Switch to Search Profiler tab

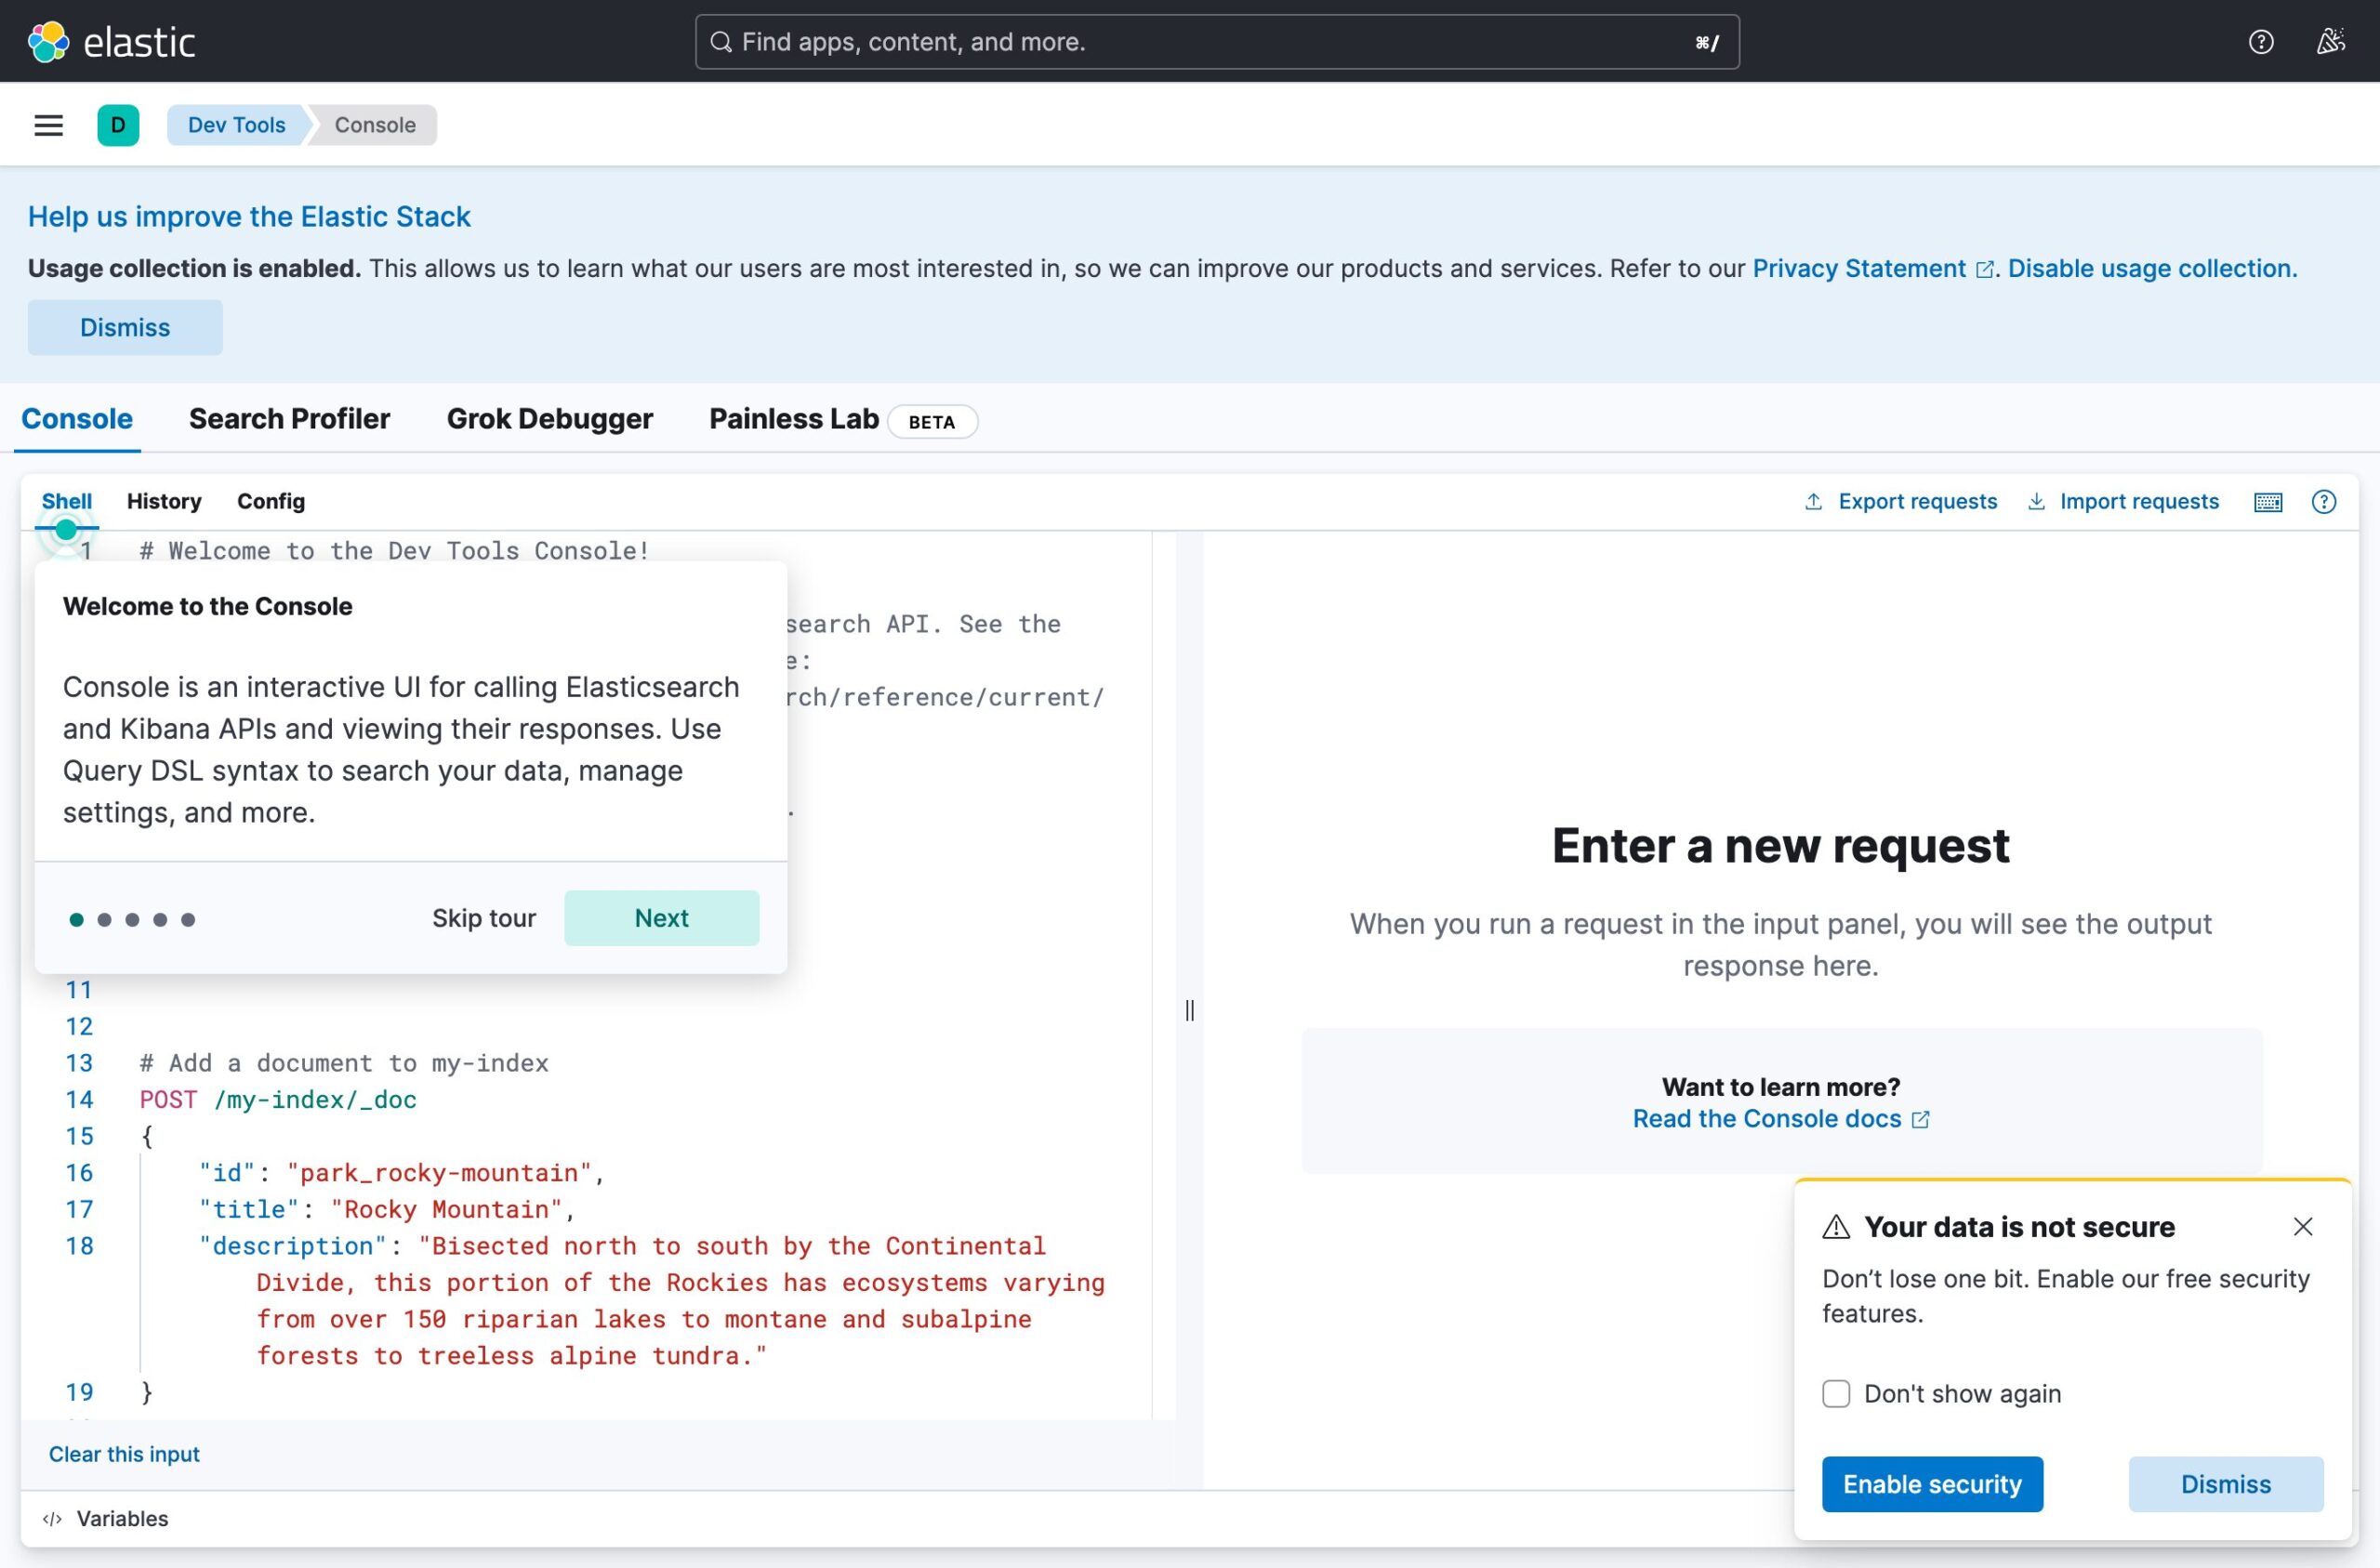[289, 419]
